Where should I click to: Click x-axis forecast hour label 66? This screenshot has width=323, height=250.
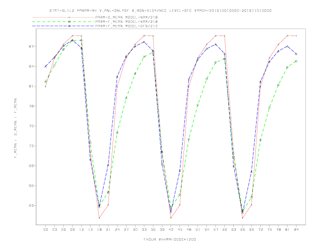(243, 230)
